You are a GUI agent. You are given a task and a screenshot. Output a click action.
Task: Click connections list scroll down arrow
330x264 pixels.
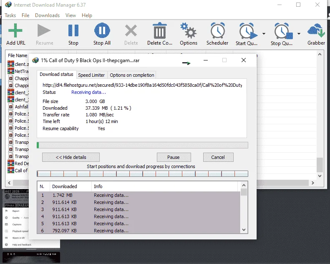(x=244, y=230)
